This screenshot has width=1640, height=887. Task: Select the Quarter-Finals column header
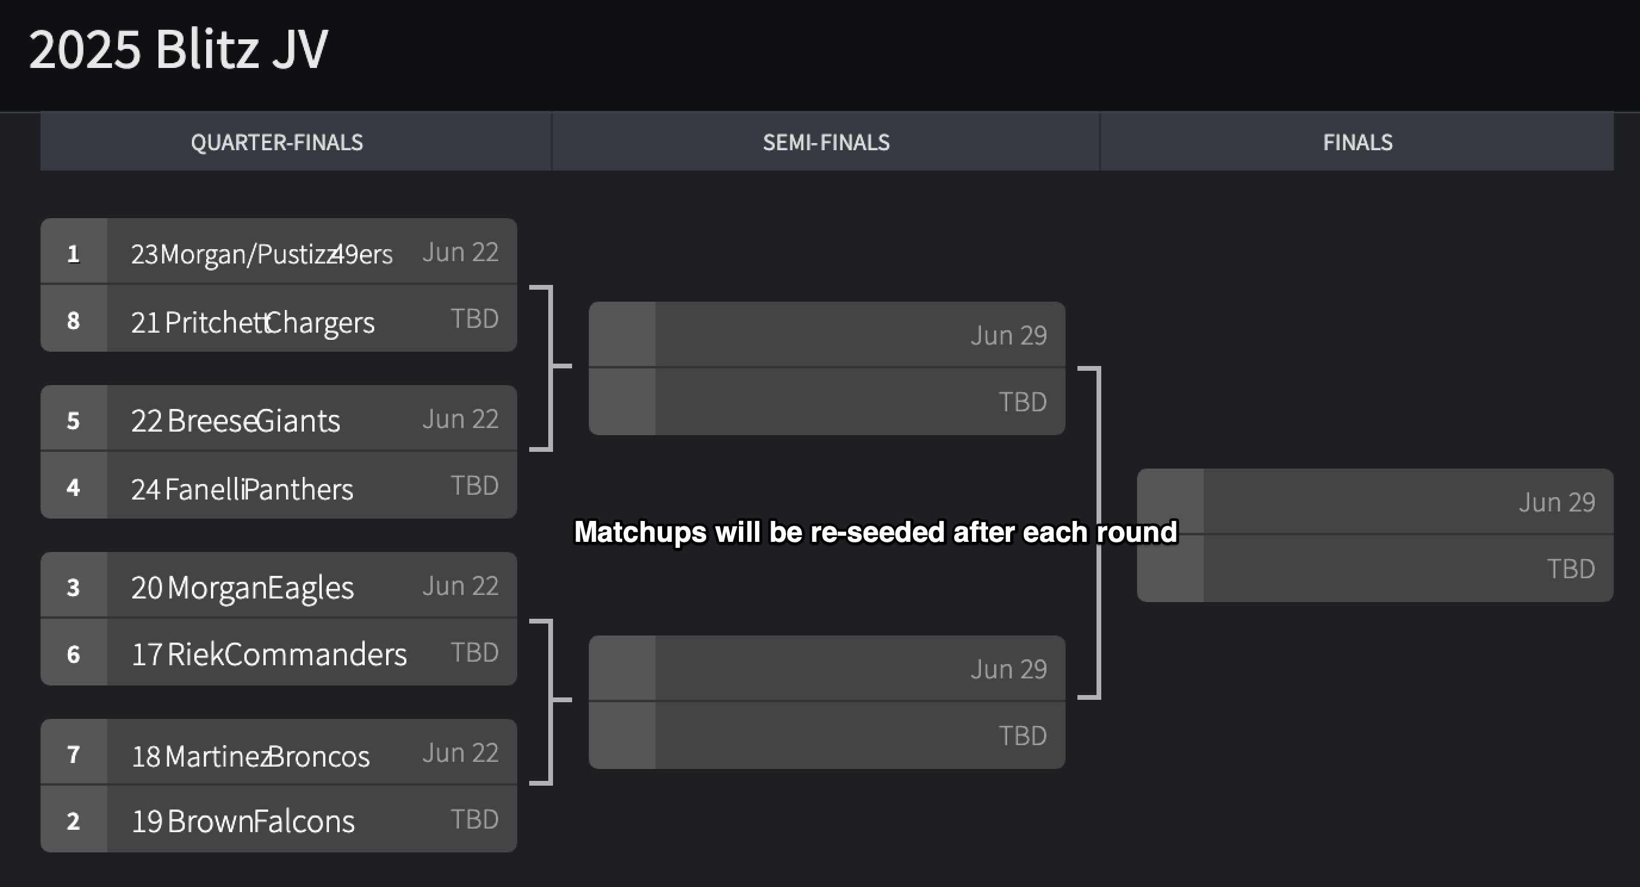[x=277, y=142]
